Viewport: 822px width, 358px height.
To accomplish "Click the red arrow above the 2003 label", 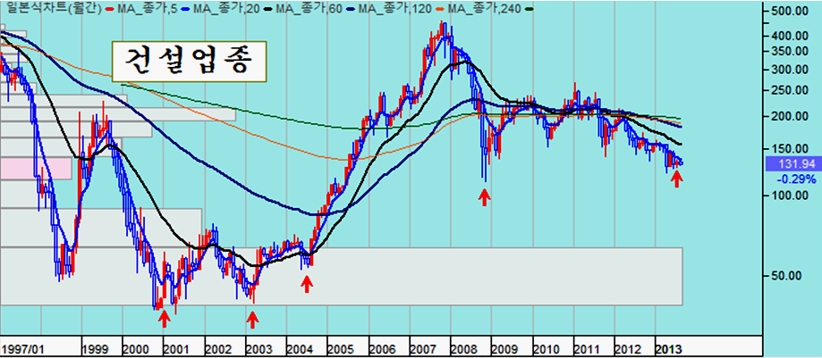I will click(x=252, y=319).
